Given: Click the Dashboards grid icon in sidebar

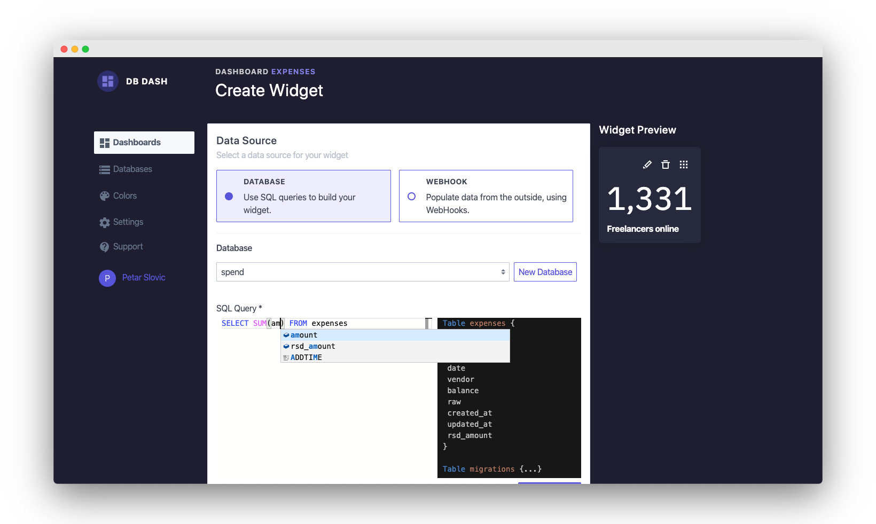Looking at the screenshot, I should (105, 143).
